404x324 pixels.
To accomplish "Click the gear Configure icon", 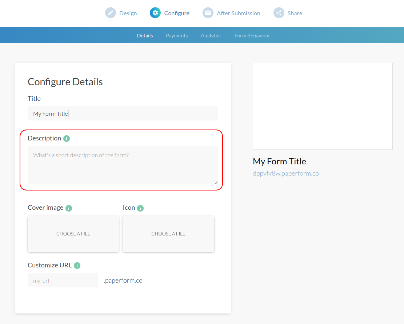I will [x=155, y=13].
